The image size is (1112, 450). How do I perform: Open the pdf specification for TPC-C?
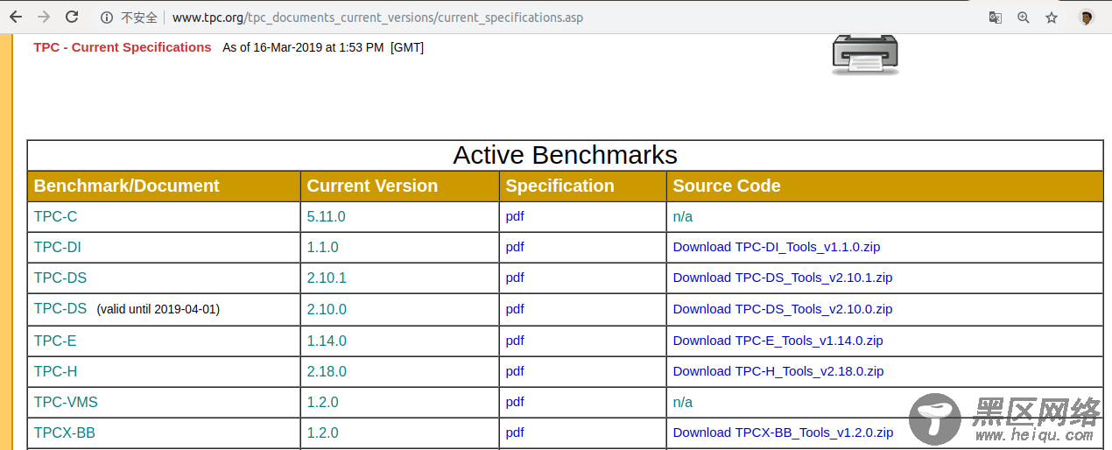515,216
